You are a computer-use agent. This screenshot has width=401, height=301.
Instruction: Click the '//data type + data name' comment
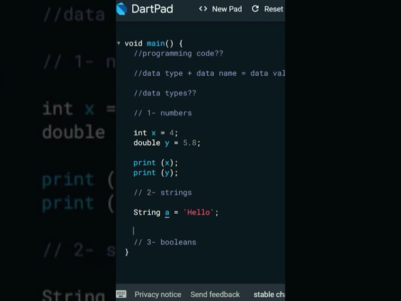pos(209,73)
